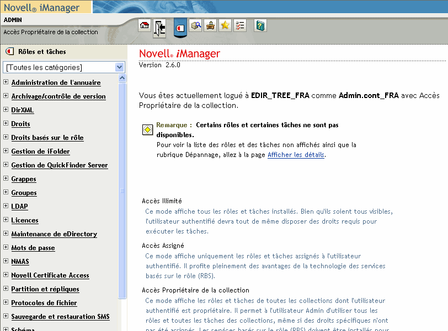The image size is (448, 331).
Task: Click the sidebar scroll up arrow
Action: click(122, 78)
